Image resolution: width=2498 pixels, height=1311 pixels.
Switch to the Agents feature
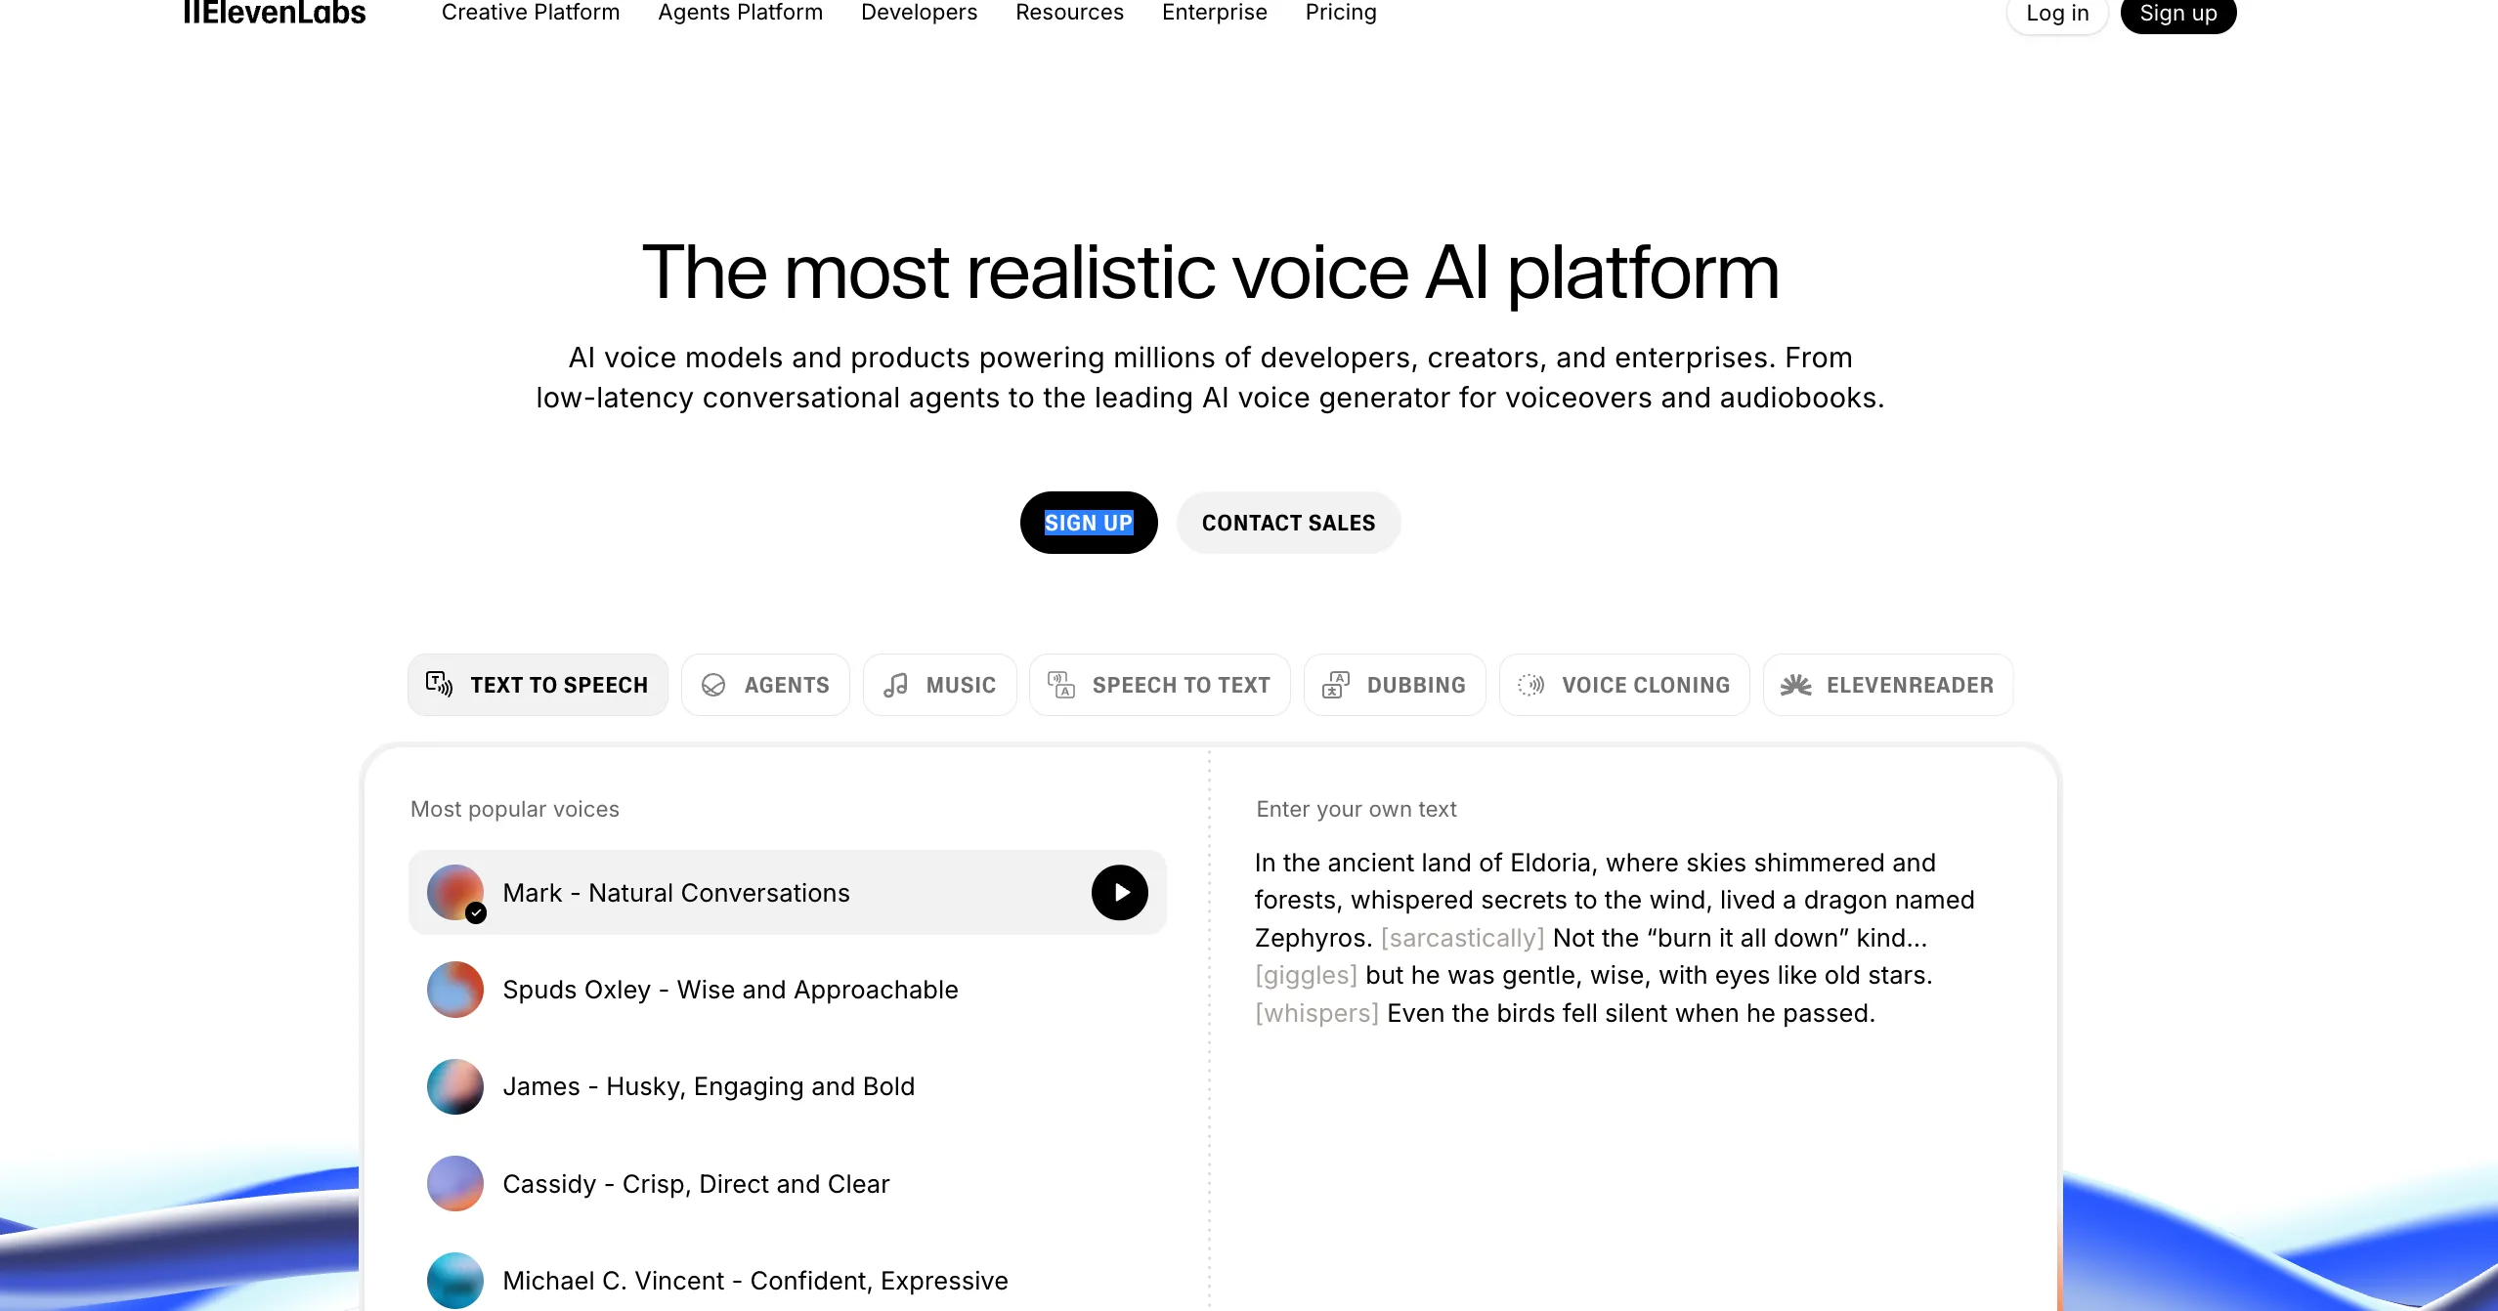[766, 684]
